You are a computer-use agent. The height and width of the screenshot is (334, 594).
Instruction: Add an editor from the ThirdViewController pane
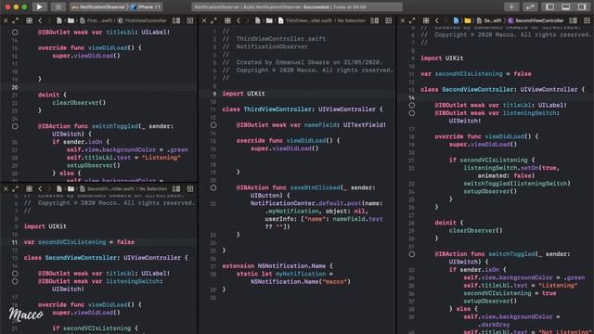(x=388, y=20)
